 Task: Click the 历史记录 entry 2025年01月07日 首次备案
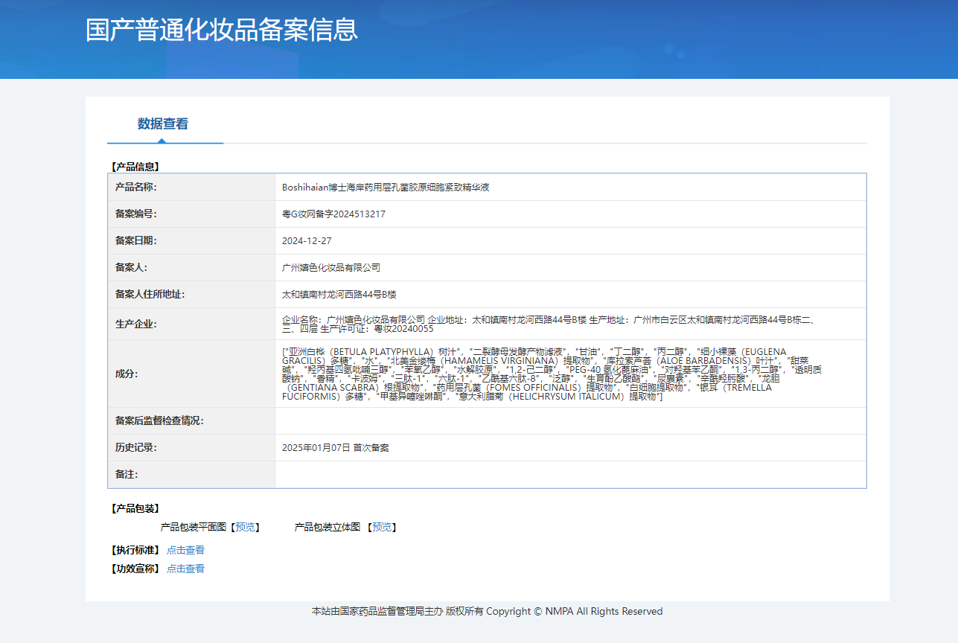pyautogui.click(x=335, y=448)
